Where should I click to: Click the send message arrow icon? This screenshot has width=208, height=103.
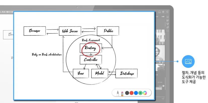click(x=163, y=99)
